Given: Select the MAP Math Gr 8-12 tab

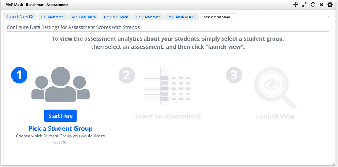Looking at the screenshot, I should pos(182,17).
